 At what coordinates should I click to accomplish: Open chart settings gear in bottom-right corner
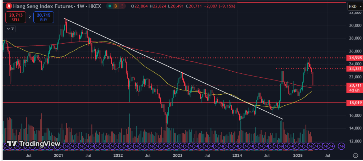pyautogui.click(x=356, y=155)
